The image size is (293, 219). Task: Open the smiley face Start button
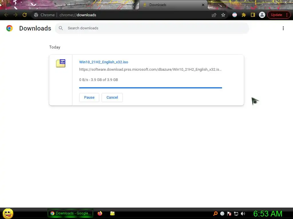click(8, 213)
